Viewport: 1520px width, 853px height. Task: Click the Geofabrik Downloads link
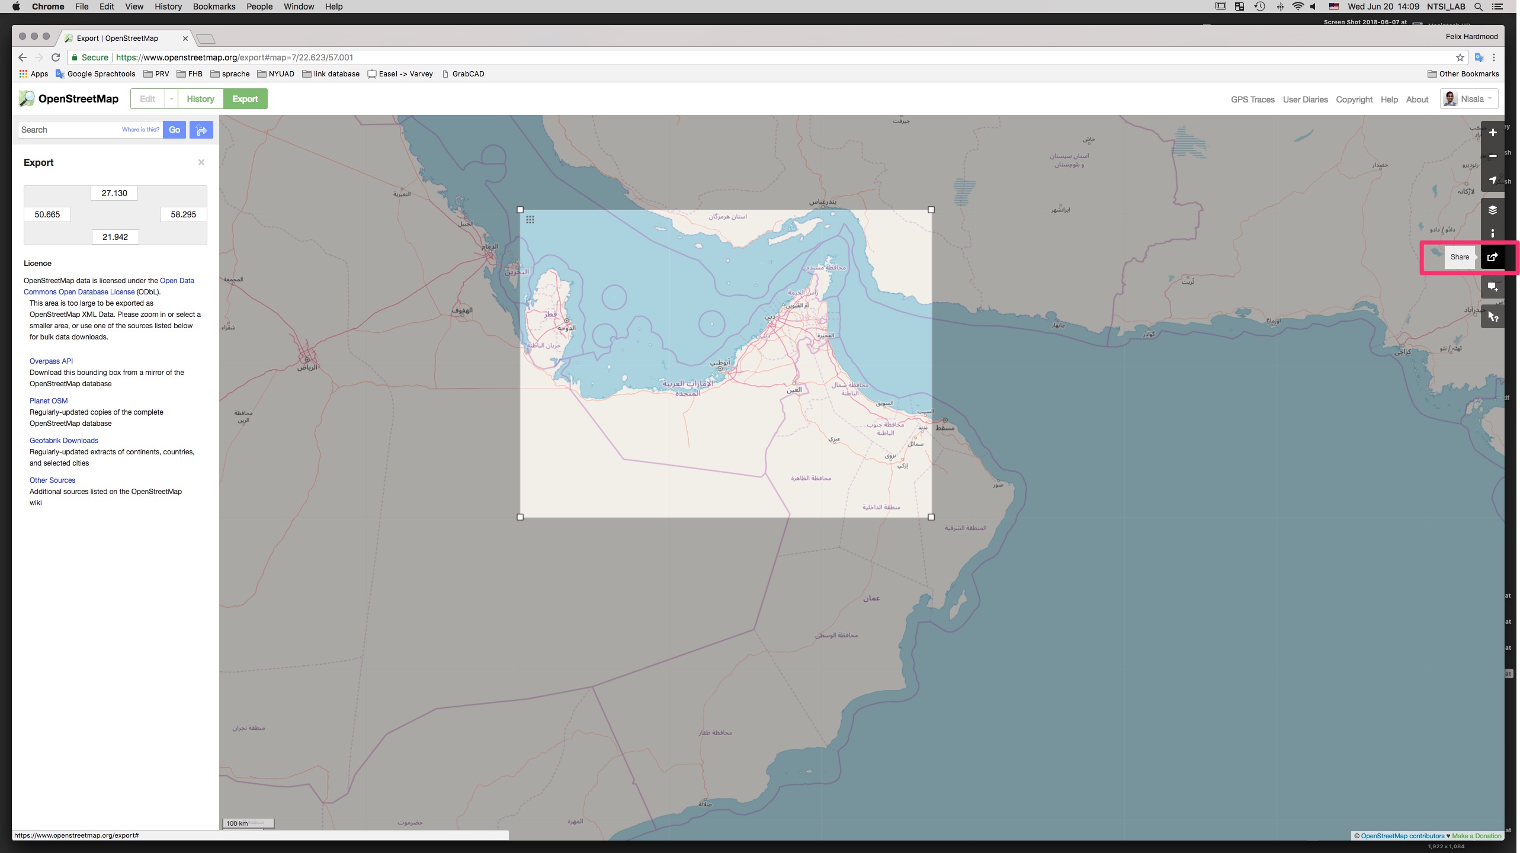[x=64, y=440]
